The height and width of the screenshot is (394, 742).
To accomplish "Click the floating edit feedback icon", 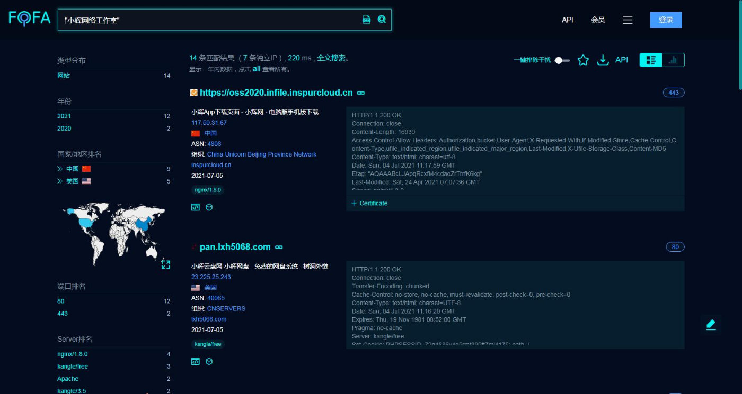I will 711,325.
